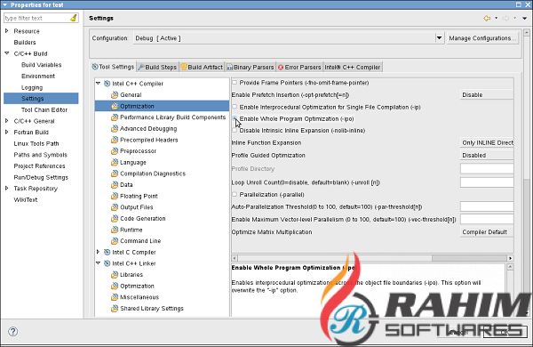Click the Preprocessor option icon
This screenshot has height=347, width=533.
coord(115,151)
